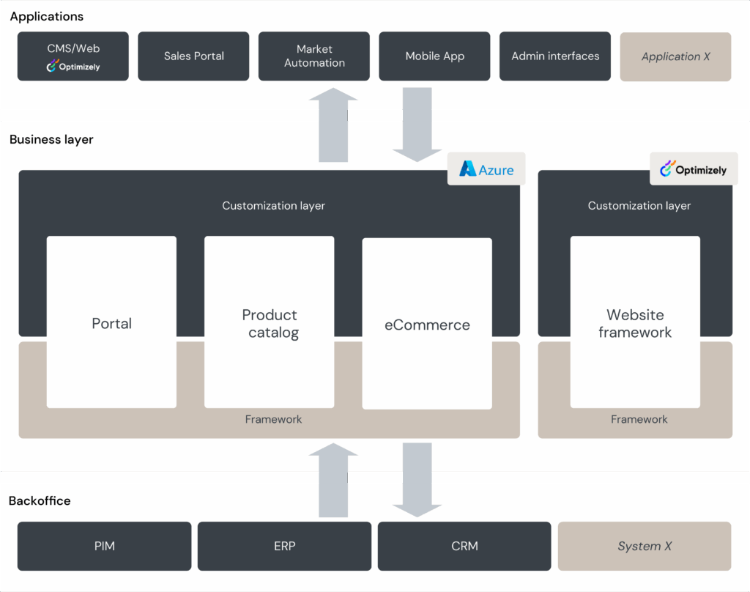Click the Backoffice section heading
The width and height of the screenshot is (750, 592).
(x=40, y=501)
